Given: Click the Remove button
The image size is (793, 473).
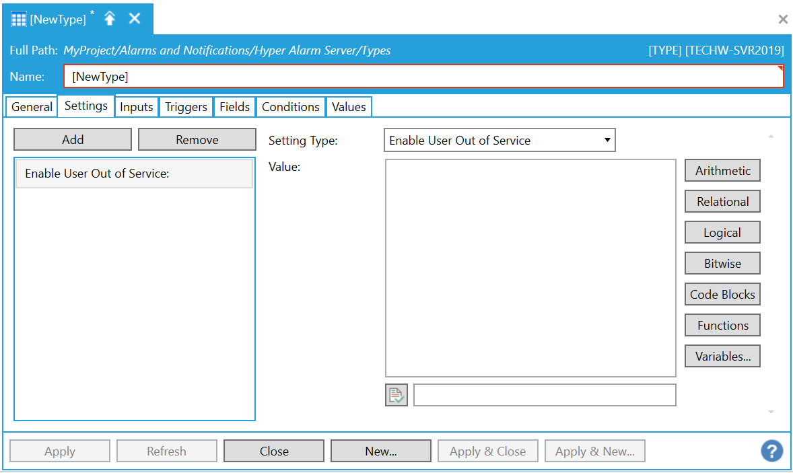Looking at the screenshot, I should 197,139.
